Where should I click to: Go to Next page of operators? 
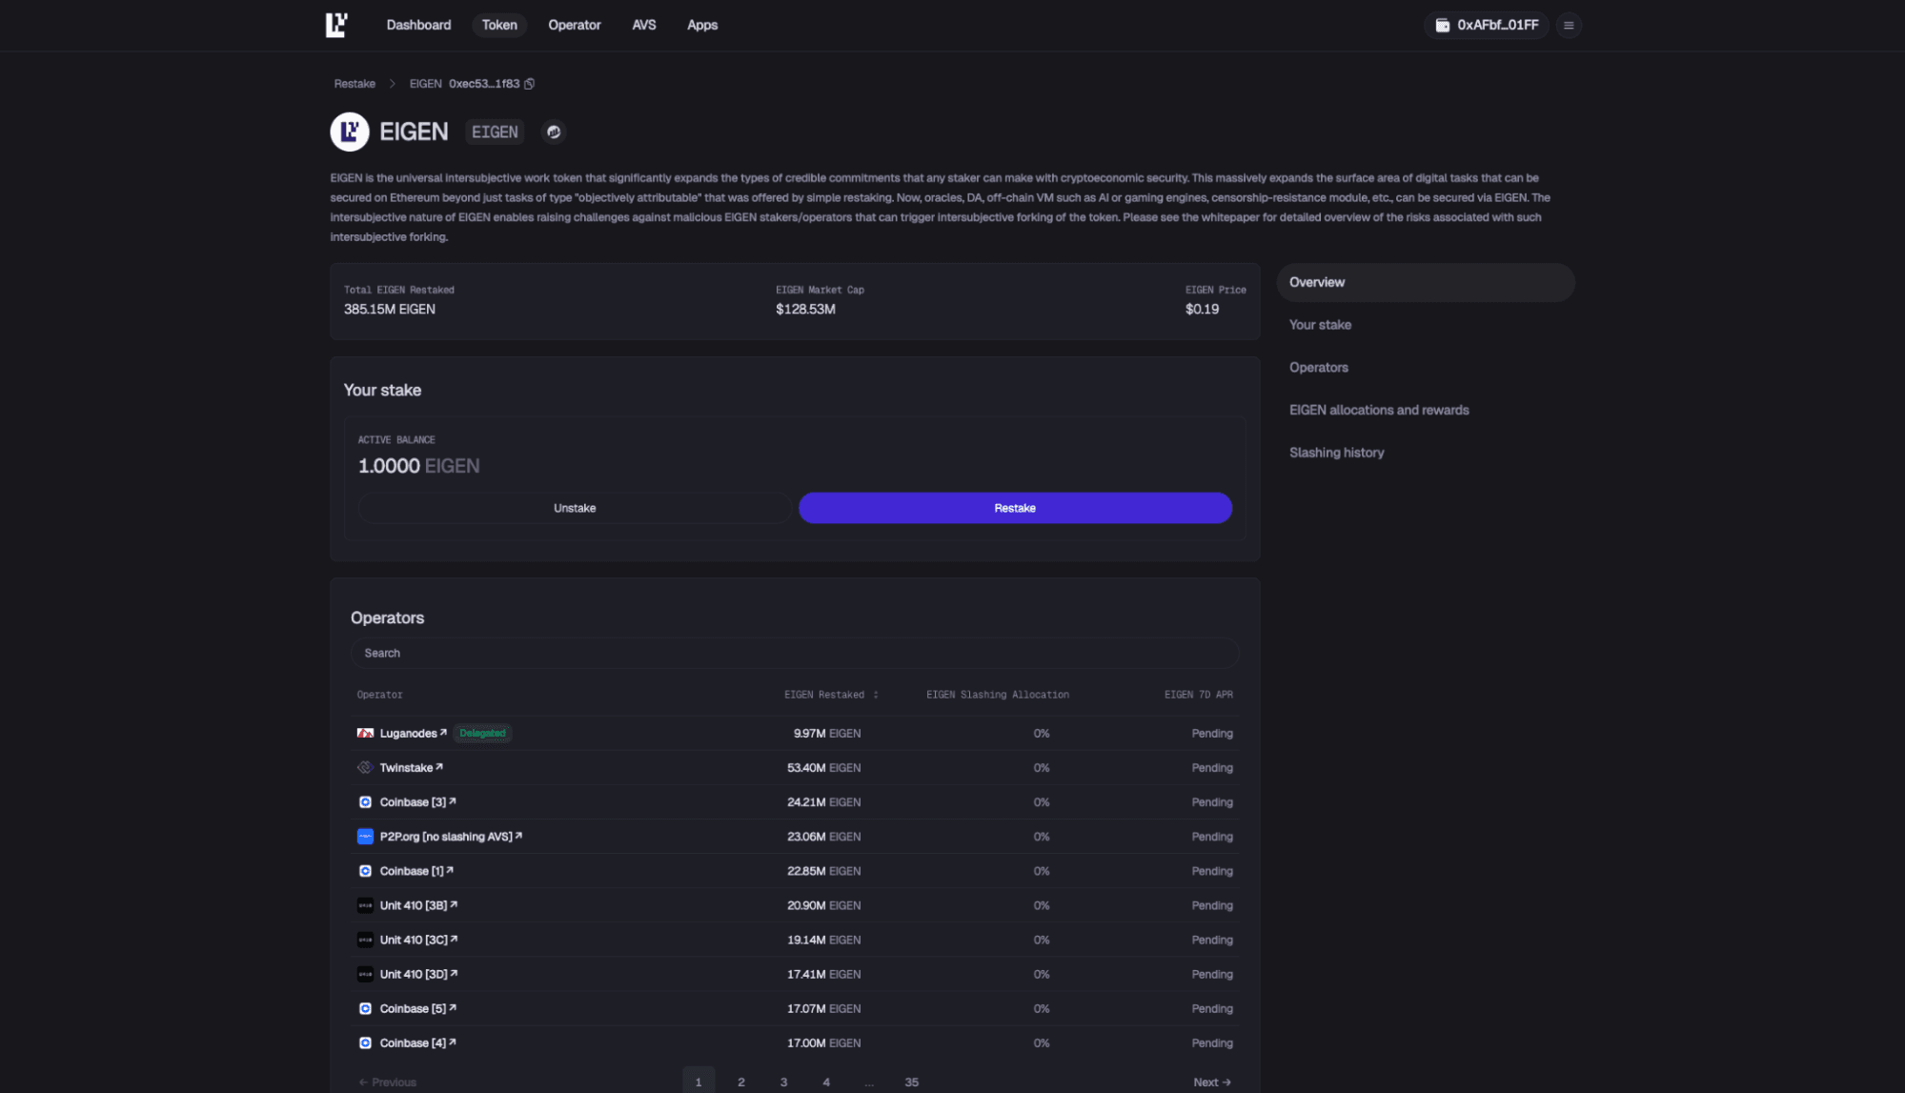[x=1211, y=1083]
